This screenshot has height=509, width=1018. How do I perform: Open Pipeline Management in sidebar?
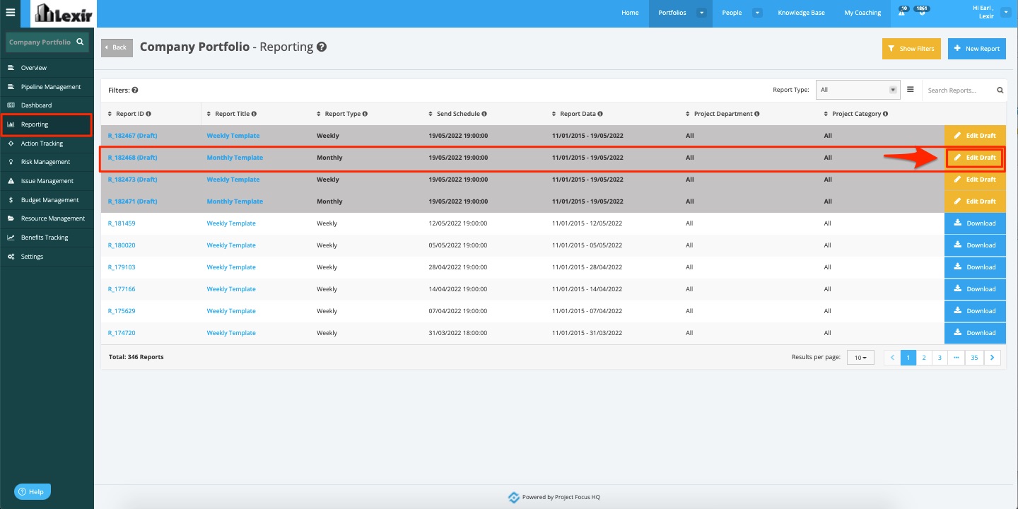[47, 87]
